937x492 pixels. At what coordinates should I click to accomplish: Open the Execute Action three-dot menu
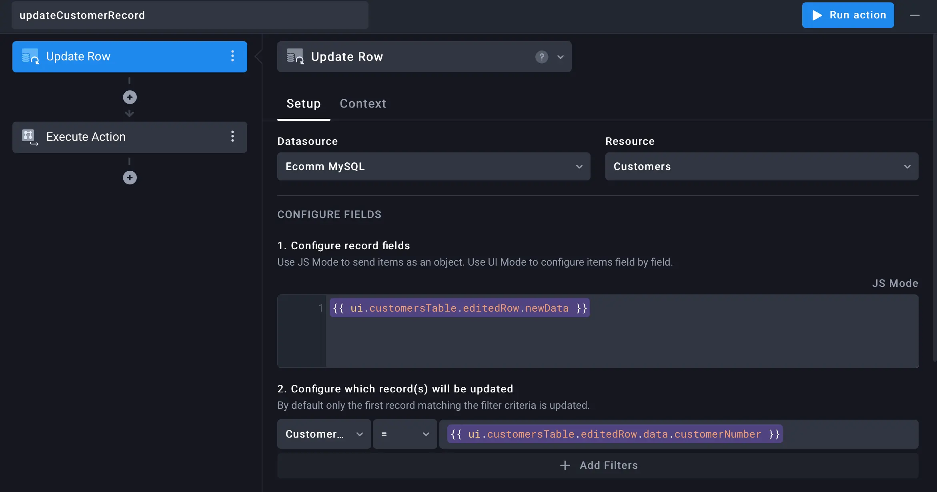click(232, 137)
